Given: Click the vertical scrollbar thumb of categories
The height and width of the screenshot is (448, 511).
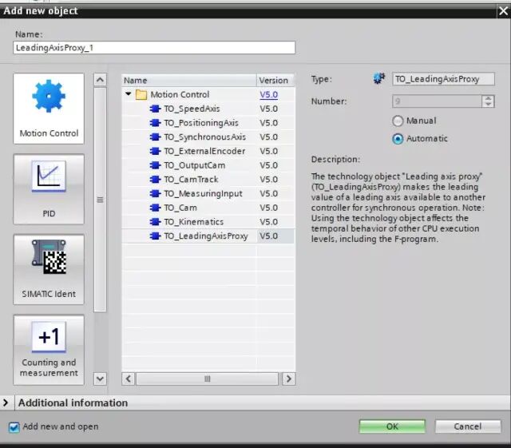Looking at the screenshot, I should [100, 200].
